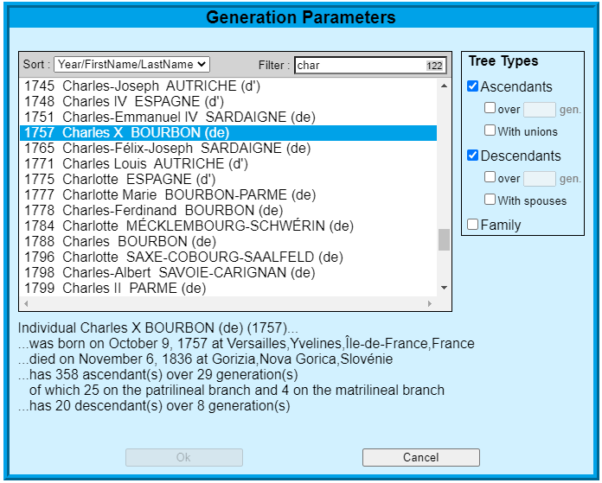Screen dimensions: 602x483
Task: Click the vertical scrollbar thumb of the list
Action: click(x=445, y=240)
